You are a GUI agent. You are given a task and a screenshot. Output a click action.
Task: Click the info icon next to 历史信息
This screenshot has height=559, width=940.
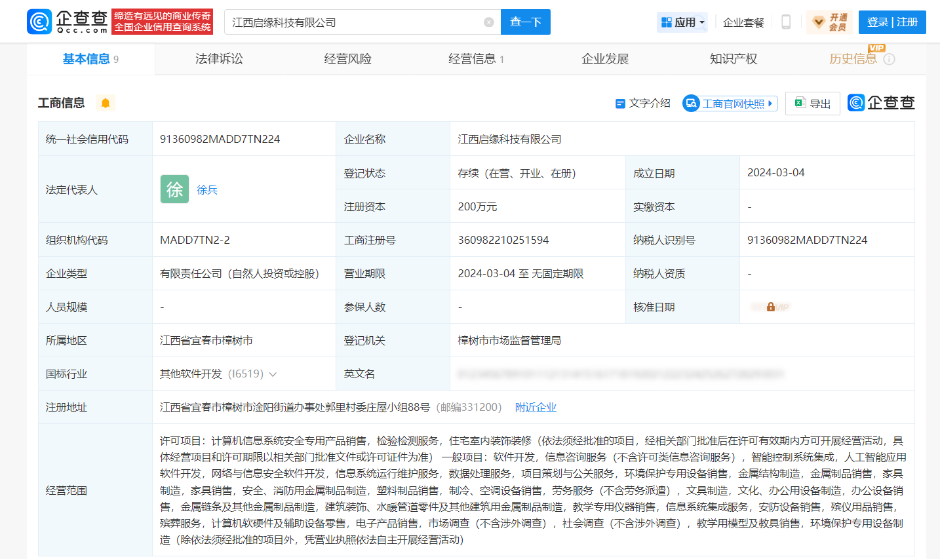pos(889,59)
